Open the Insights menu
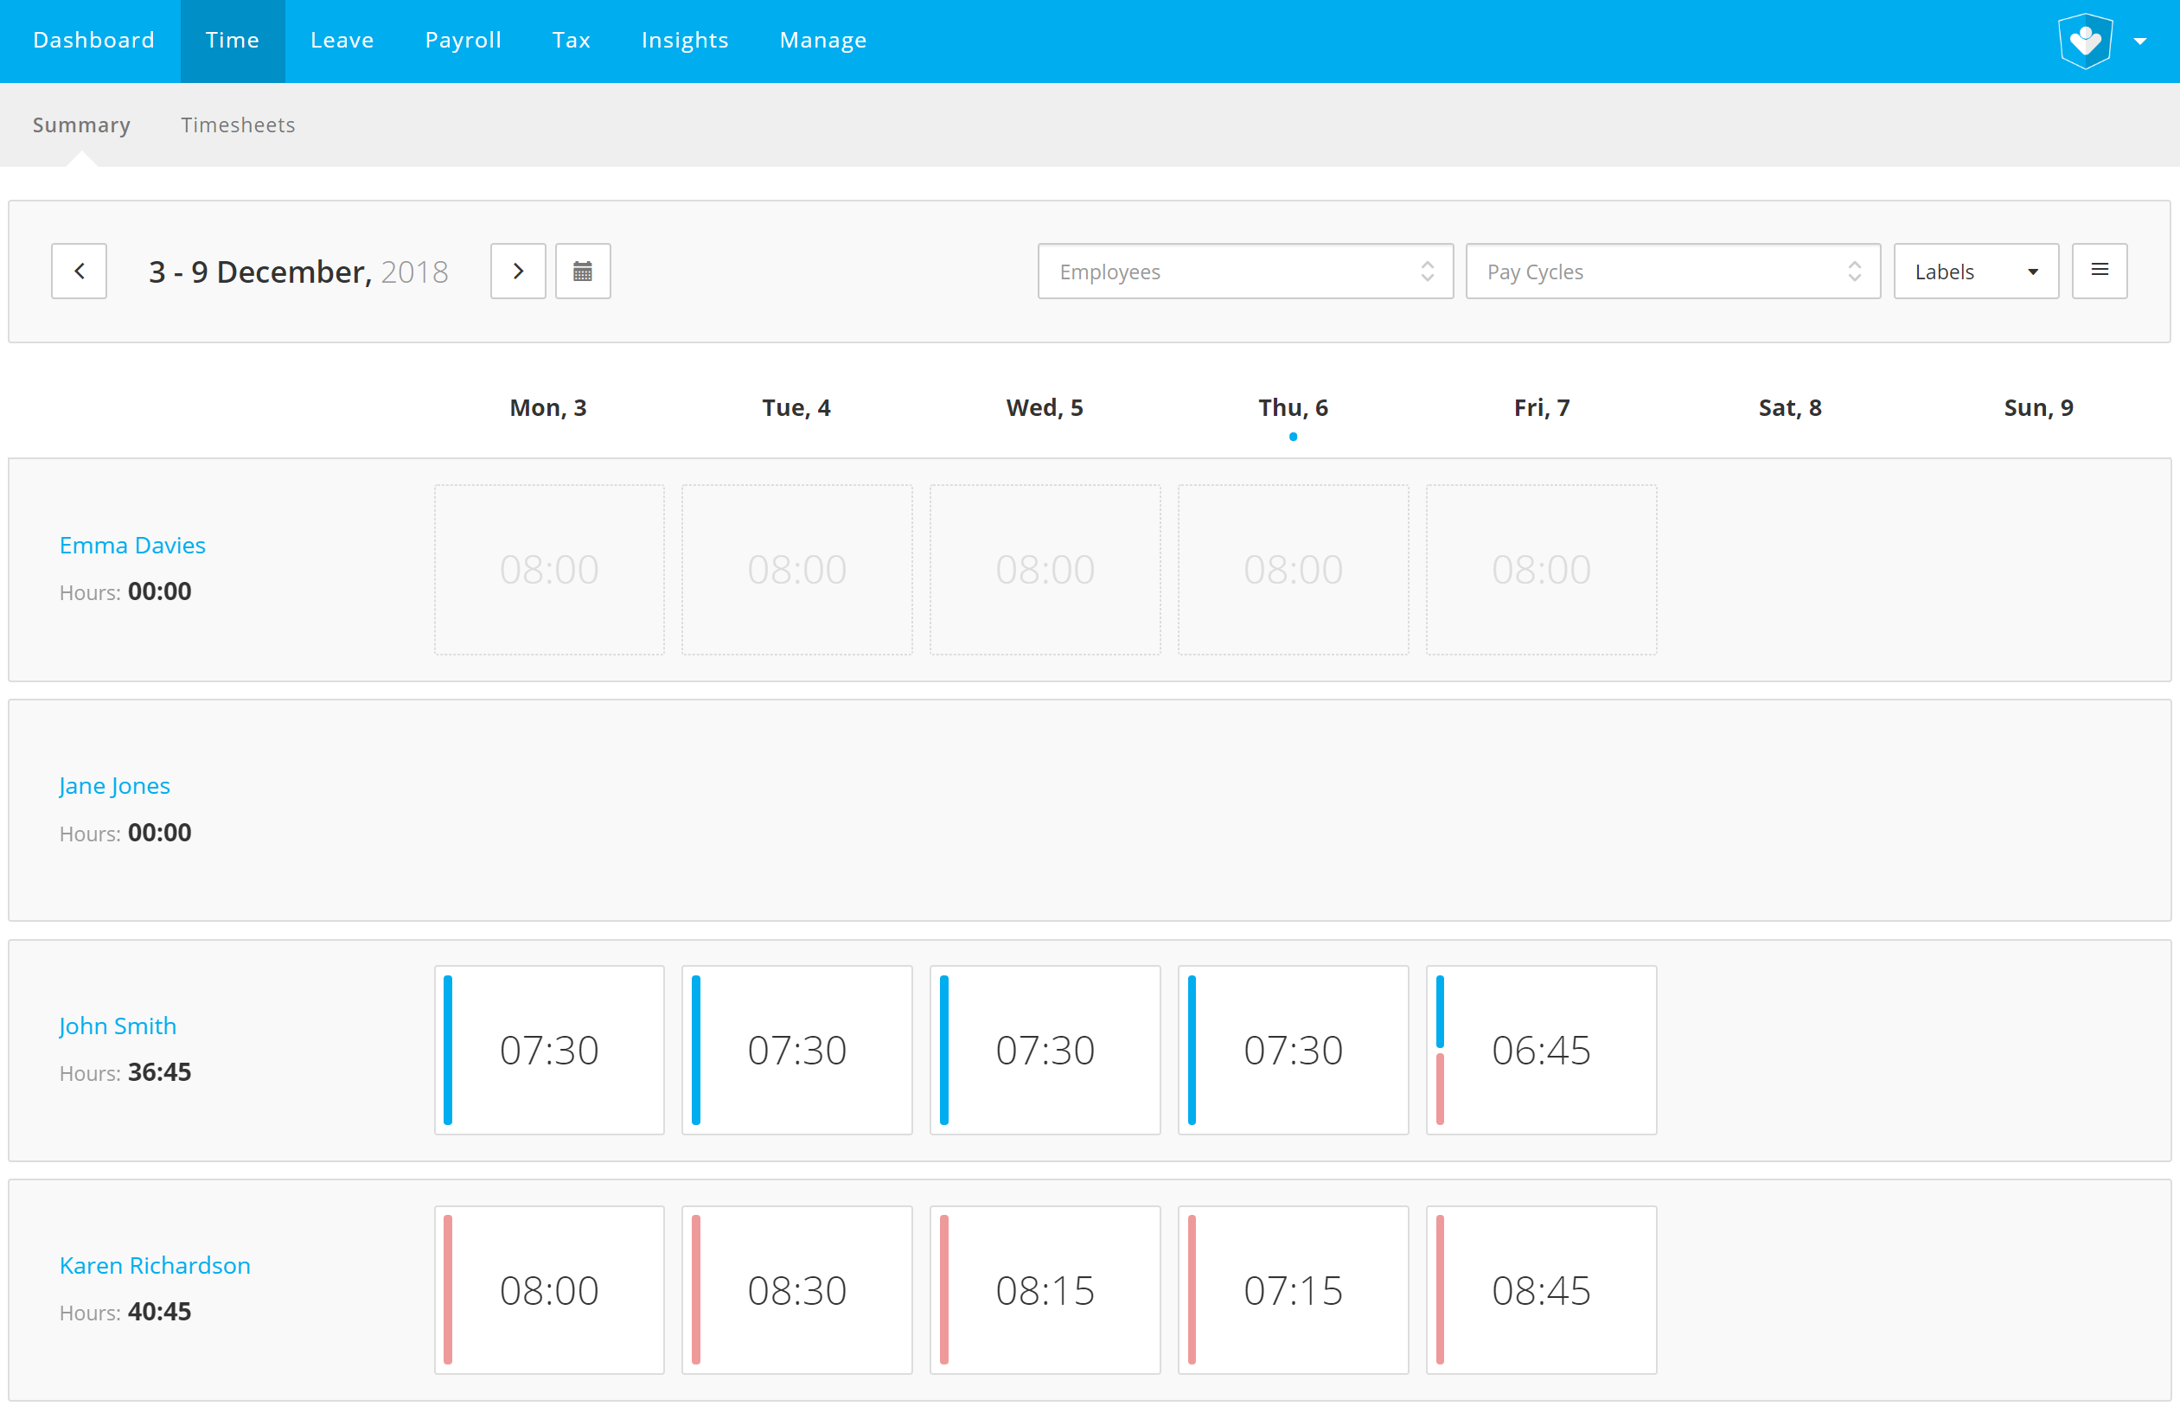2180x1406 pixels. click(685, 40)
